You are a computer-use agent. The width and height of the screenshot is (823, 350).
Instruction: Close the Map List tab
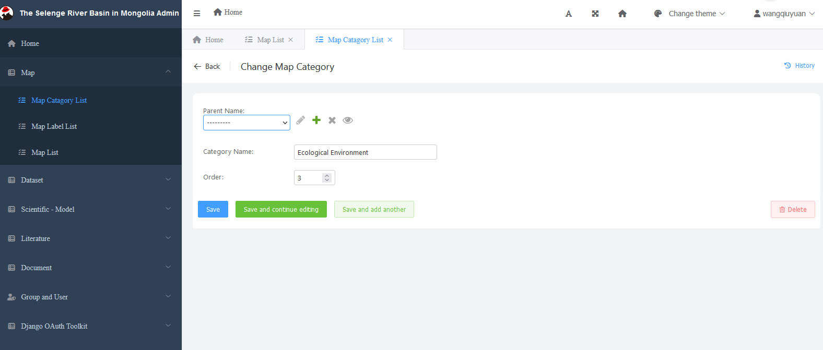click(291, 40)
